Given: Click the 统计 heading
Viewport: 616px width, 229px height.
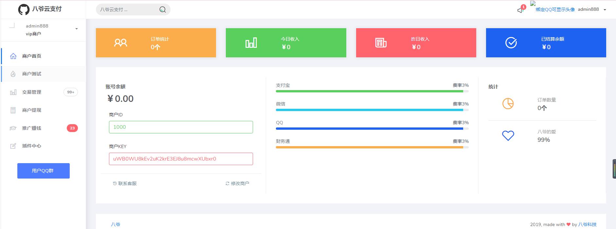Looking at the screenshot, I should pyautogui.click(x=493, y=87).
